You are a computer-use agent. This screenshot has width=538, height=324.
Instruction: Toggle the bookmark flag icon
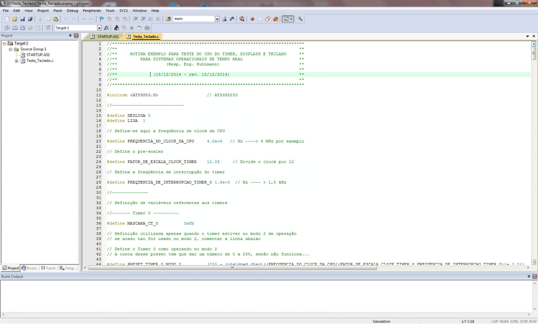click(102, 19)
